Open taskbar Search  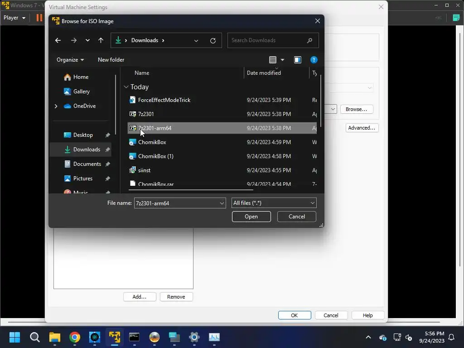[34, 337]
